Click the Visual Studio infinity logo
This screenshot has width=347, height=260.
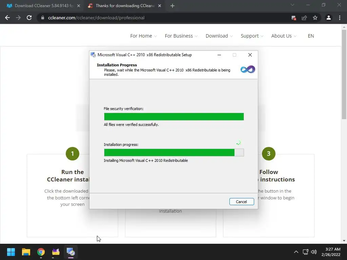(x=248, y=69)
